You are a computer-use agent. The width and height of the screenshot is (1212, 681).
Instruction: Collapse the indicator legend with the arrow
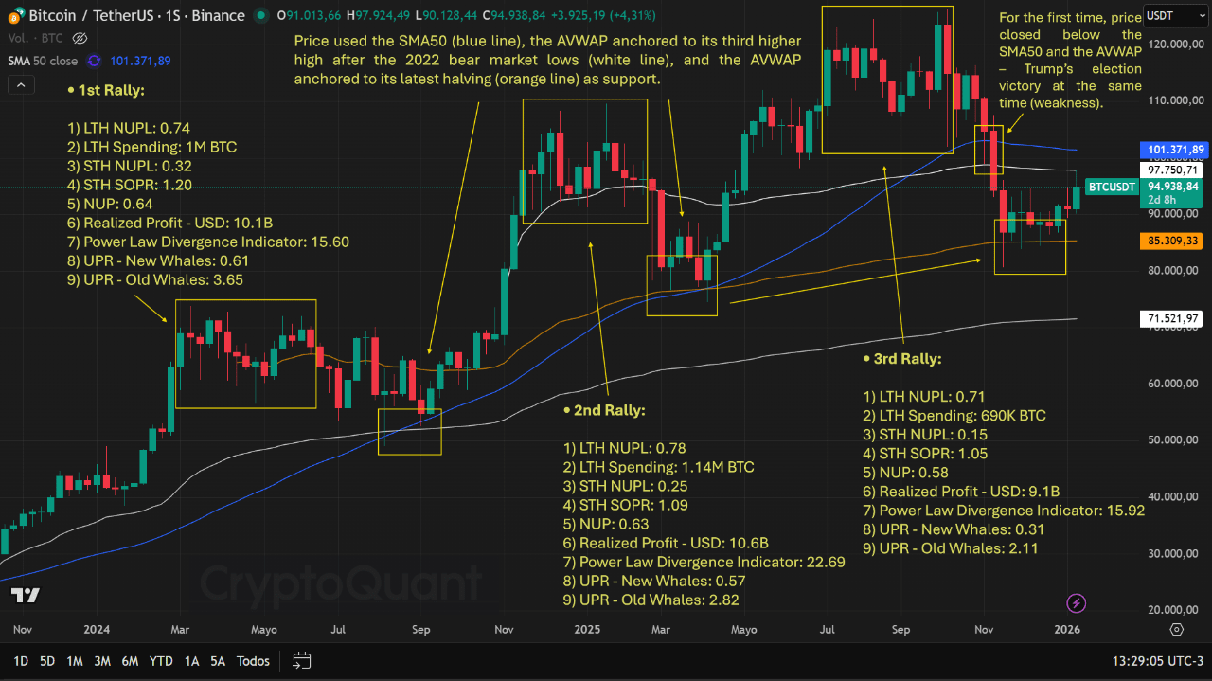[x=20, y=84]
